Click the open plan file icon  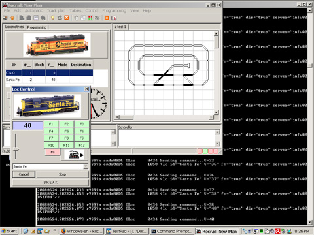tap(29, 18)
